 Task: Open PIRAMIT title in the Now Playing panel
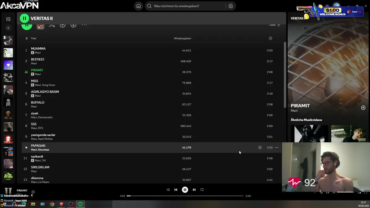coord(300,106)
